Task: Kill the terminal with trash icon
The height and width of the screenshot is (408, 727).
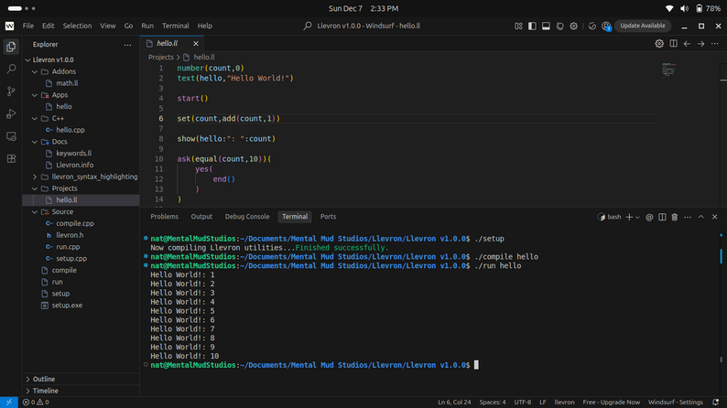Action: point(675,217)
